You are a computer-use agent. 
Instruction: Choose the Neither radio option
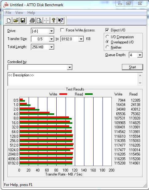pos(107,47)
